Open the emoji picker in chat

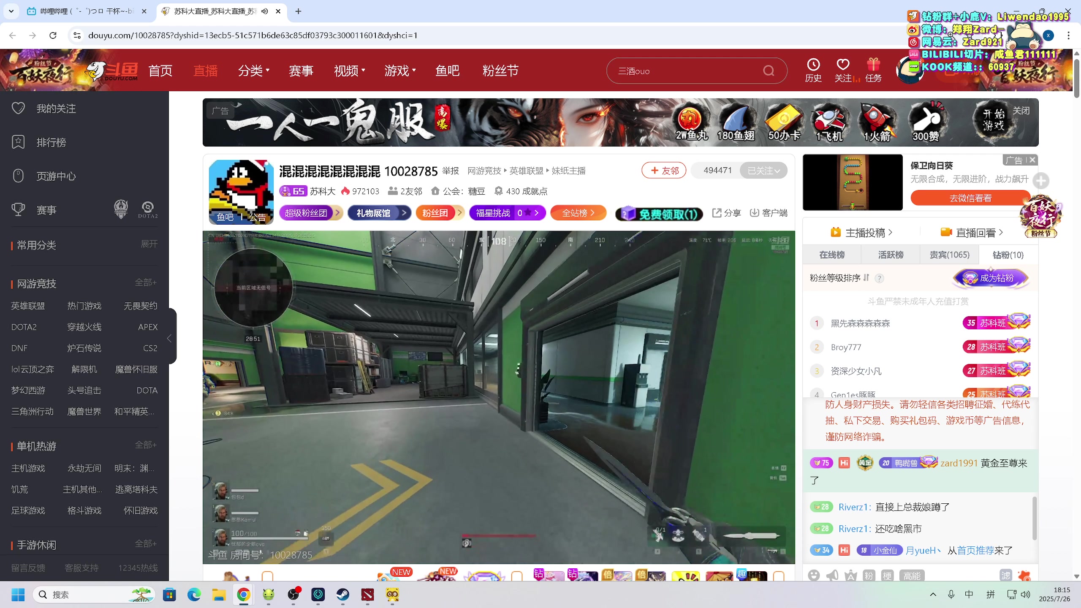(x=814, y=575)
